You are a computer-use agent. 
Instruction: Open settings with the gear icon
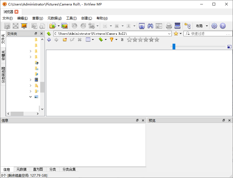(x=214, y=26)
